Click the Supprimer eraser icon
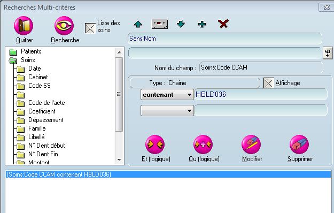The height and width of the screenshot is (213, 334). click(299, 144)
